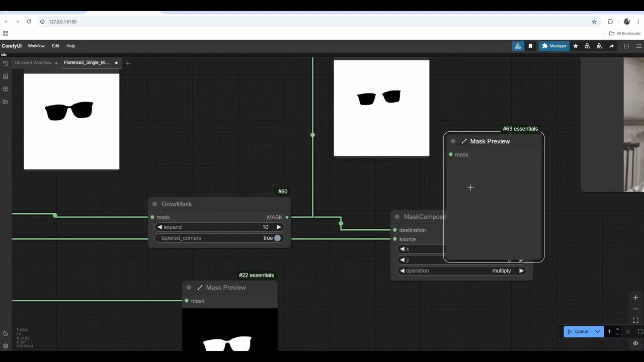The image size is (644, 362).
Task: Zoom in the canvas with plus button
Action: tap(635, 298)
